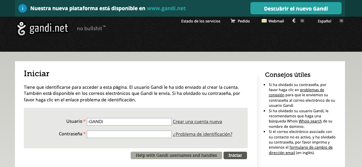Click the Gandi logo in header
The height and width of the screenshot is (167, 362).
(x=43, y=29)
